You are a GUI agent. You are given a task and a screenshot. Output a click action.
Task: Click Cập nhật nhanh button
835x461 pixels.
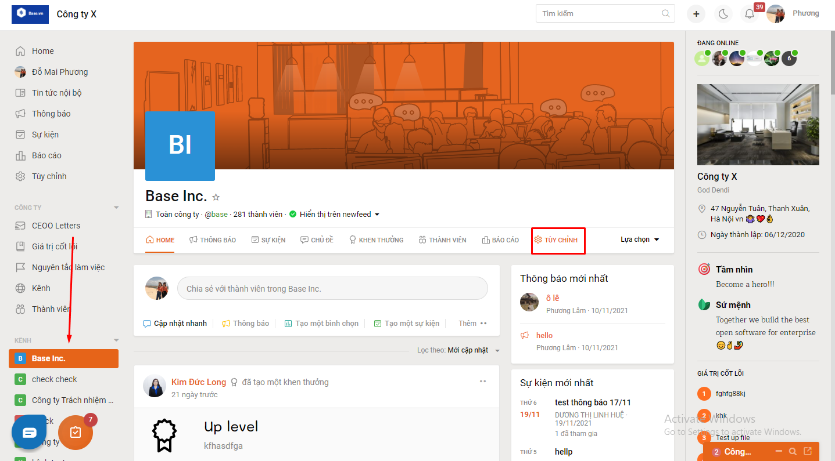(x=175, y=324)
